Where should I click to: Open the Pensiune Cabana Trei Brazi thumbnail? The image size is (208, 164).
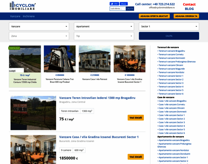coord(60,59)
